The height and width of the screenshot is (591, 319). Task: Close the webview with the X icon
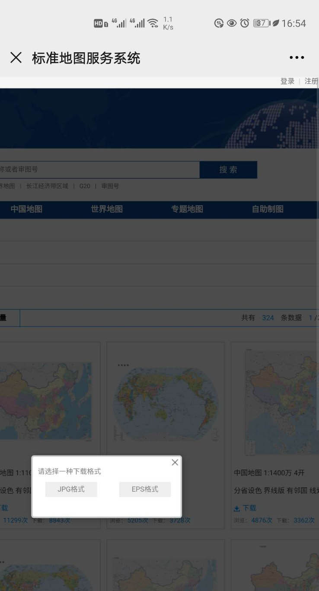click(x=16, y=57)
